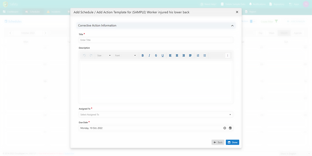
Task: Toggle strikethrough in the editor toolbar
Action: click(156, 55)
